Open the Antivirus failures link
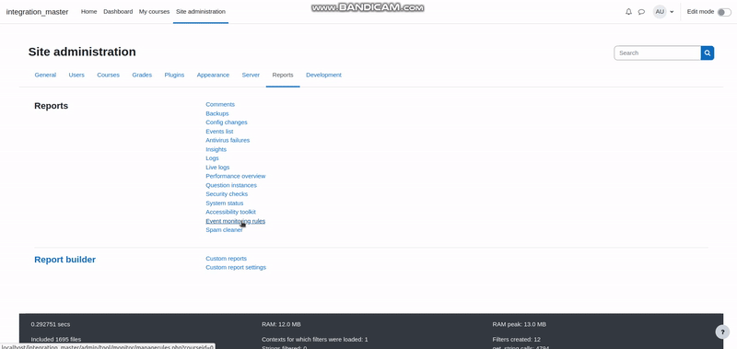 (x=228, y=141)
